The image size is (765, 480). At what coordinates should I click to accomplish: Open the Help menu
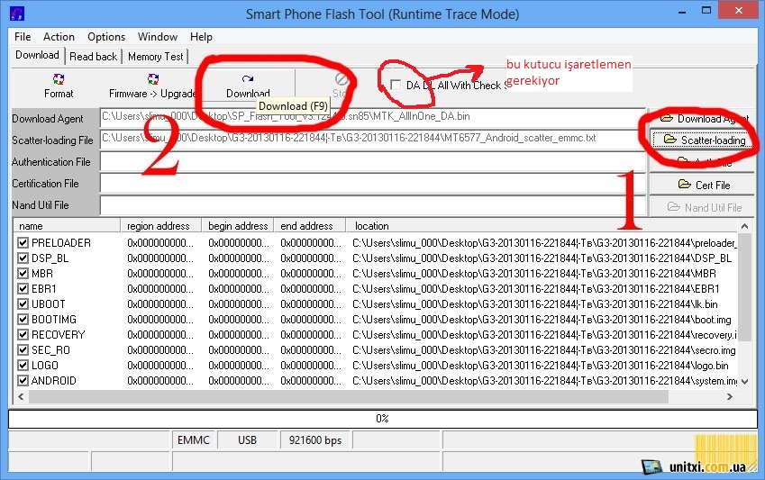tap(201, 37)
